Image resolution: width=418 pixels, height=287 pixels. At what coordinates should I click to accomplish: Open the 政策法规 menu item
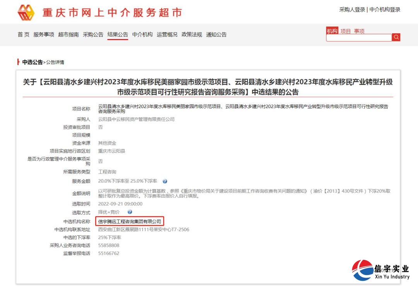(x=192, y=34)
